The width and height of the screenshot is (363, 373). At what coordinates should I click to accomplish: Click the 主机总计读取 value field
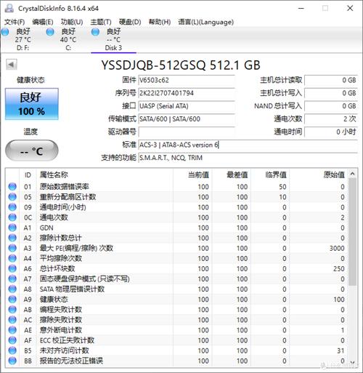[x=331, y=80]
